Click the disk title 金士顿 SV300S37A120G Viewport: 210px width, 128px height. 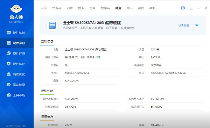pos(92,23)
